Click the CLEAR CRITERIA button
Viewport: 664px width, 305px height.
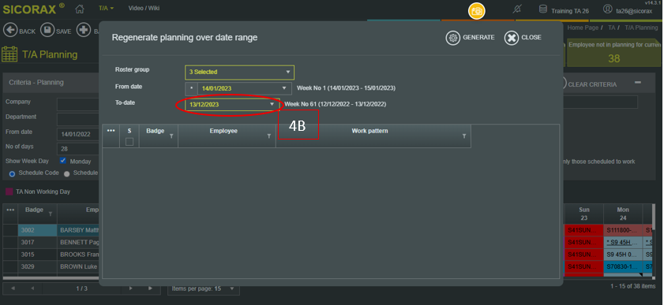pyautogui.click(x=592, y=84)
